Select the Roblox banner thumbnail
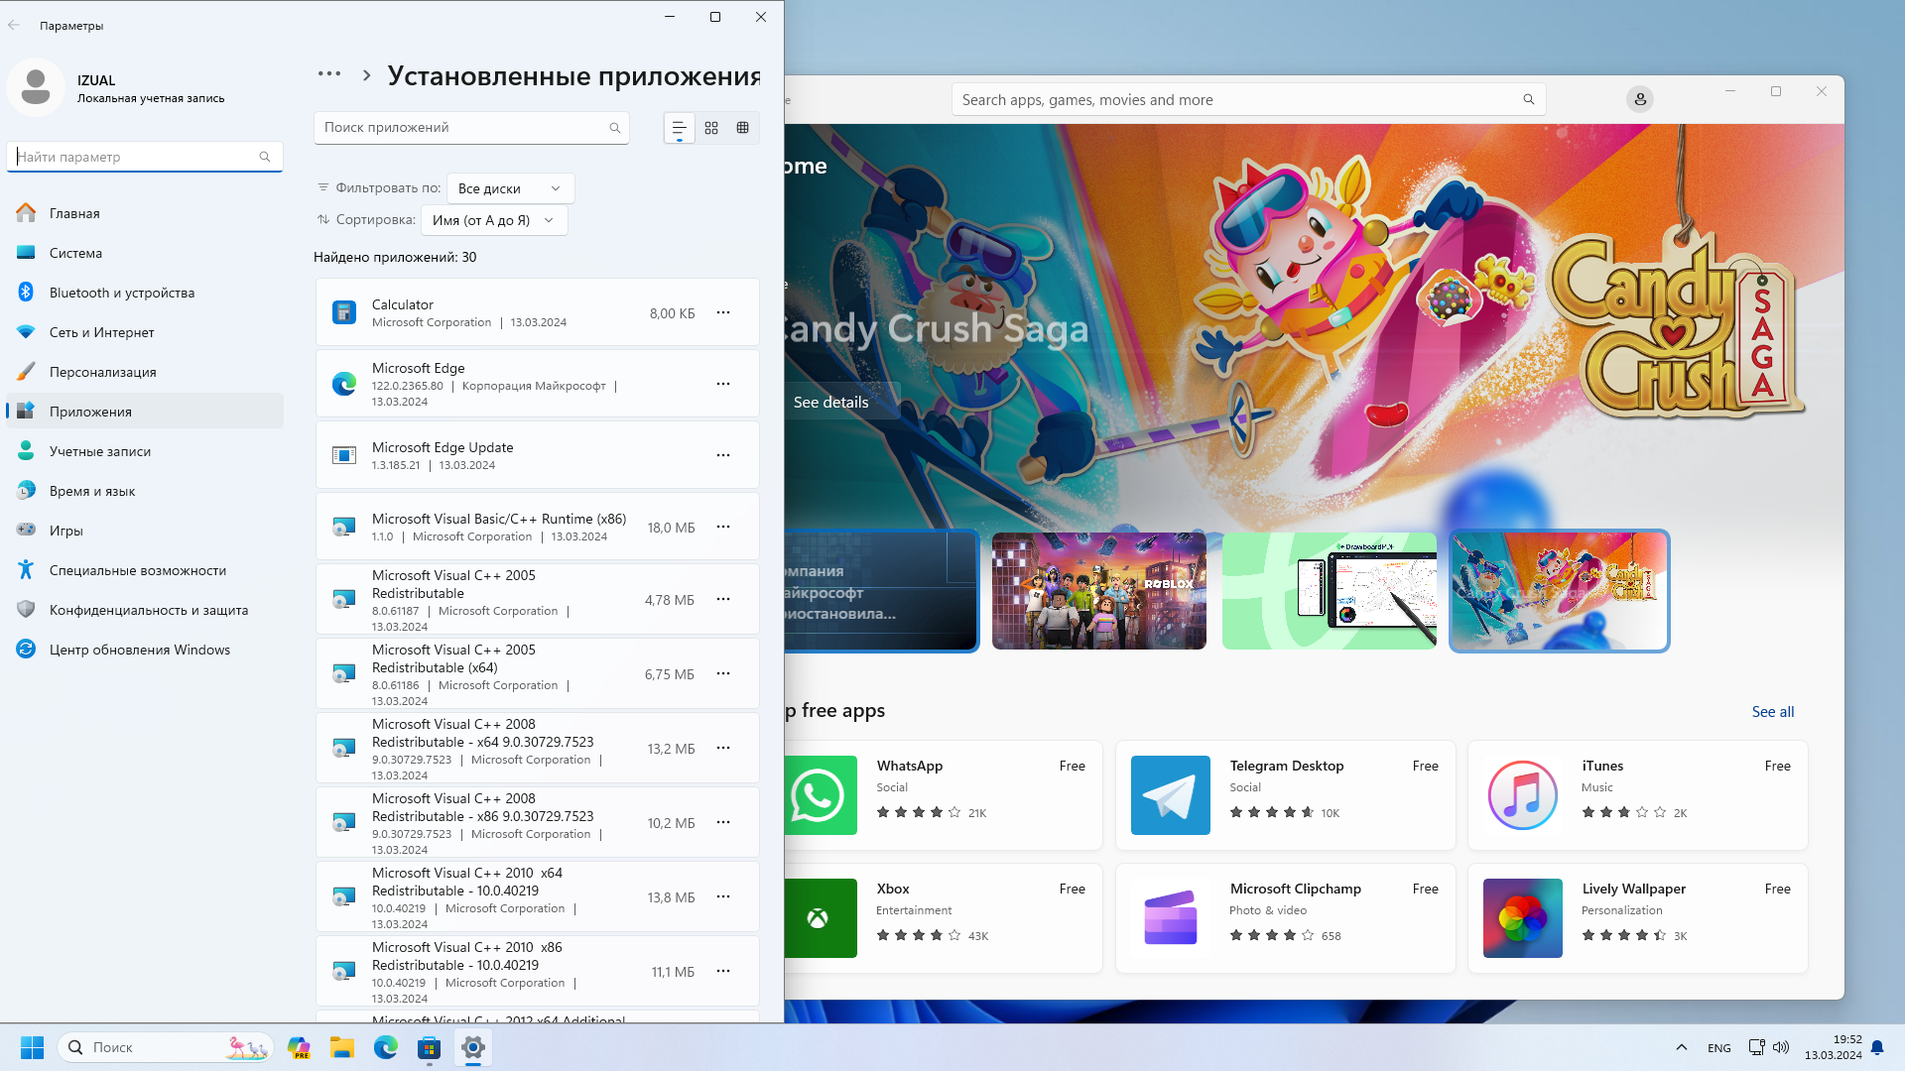Image resolution: width=1905 pixels, height=1071 pixels. pos(1099,591)
